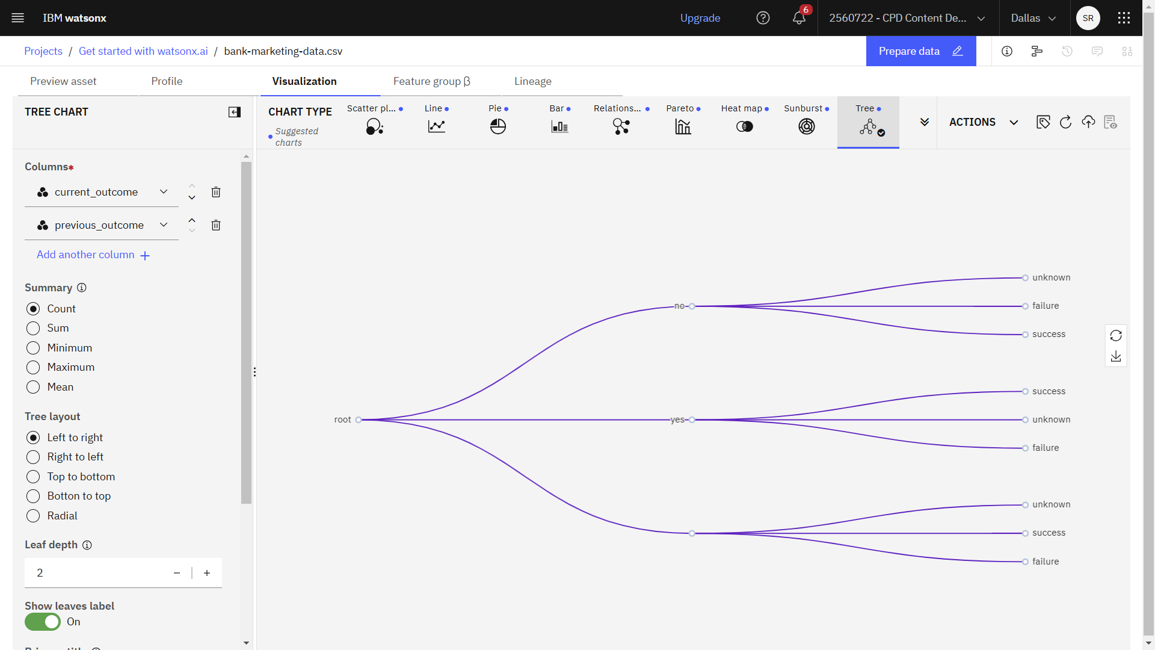Select the Top to bottom layout option
This screenshot has width=1155, height=650.
click(x=32, y=476)
